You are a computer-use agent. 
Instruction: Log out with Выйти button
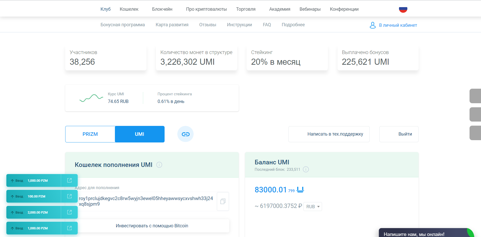coord(399,134)
